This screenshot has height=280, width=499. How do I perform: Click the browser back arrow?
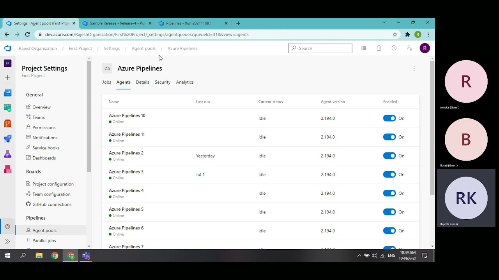[x=7, y=34]
